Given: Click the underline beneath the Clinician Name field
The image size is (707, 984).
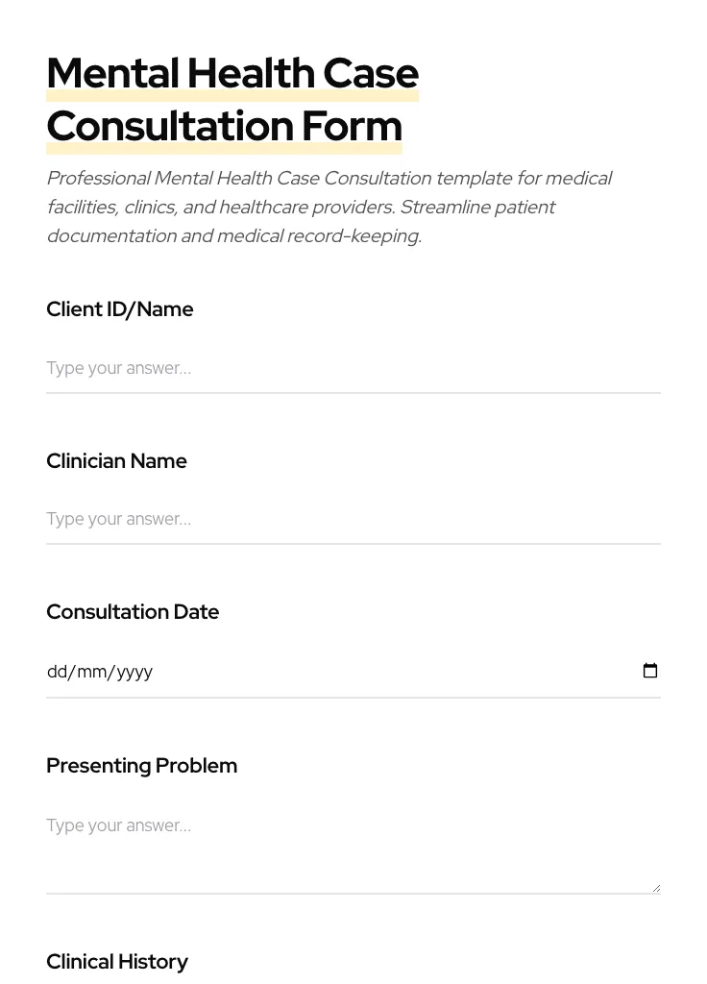Looking at the screenshot, I should [353, 545].
